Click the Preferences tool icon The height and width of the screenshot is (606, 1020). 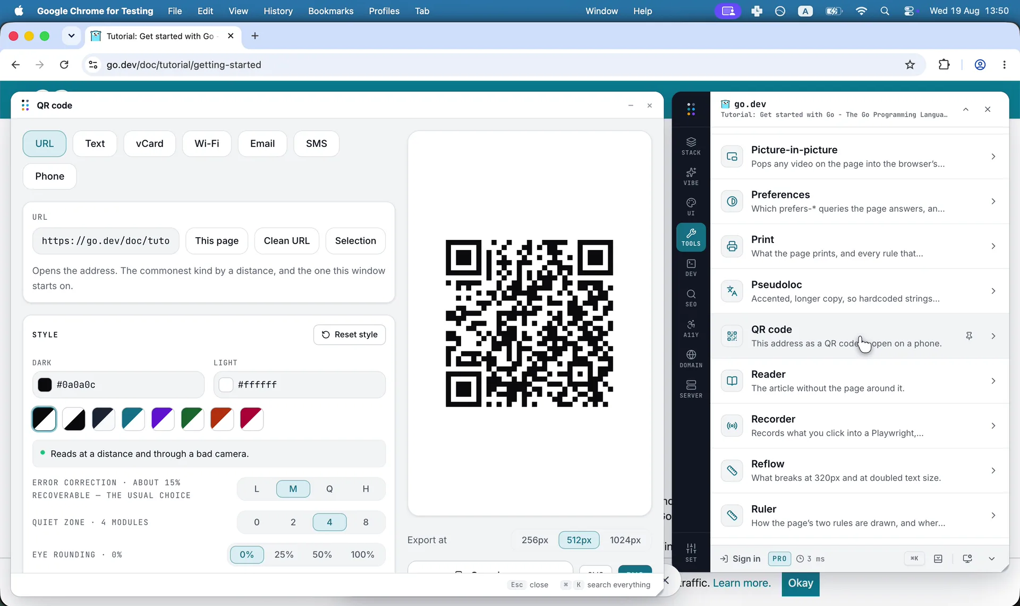coord(732,201)
